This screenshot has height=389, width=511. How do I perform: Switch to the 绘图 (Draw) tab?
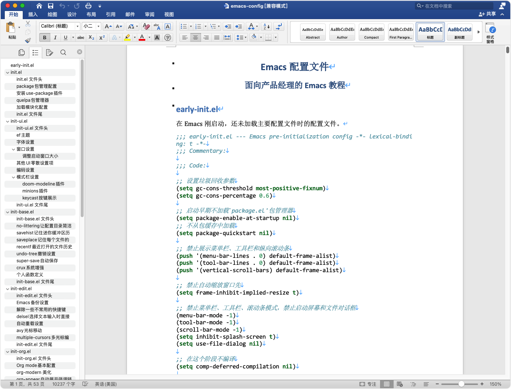pos(52,14)
